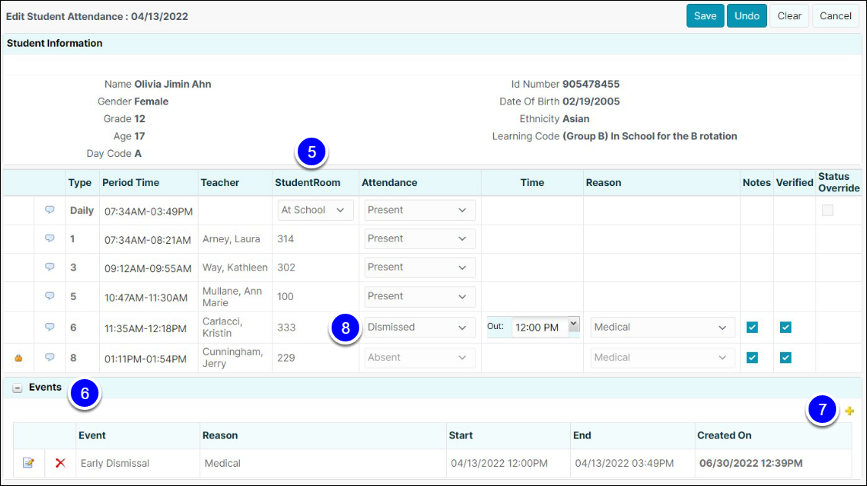
Task: Open comment icon for period 8 row
Action: pyautogui.click(x=50, y=357)
